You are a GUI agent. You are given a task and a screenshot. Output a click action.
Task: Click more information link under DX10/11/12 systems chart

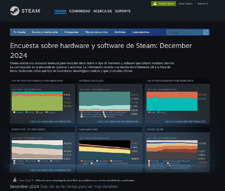(118, 121)
